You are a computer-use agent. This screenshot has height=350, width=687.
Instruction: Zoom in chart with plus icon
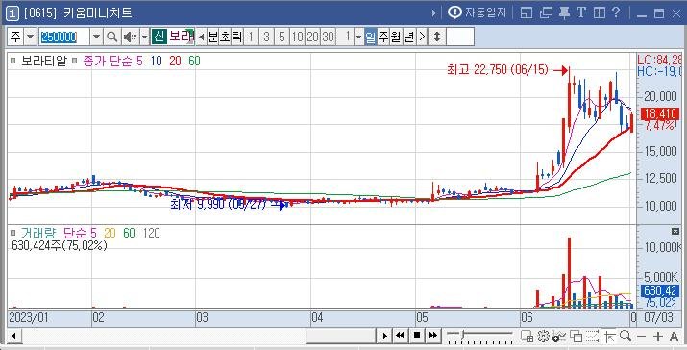pos(657,337)
